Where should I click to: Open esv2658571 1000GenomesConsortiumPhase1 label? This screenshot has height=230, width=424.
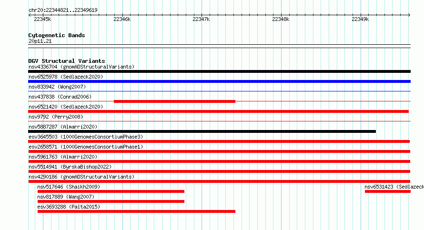[86, 147]
